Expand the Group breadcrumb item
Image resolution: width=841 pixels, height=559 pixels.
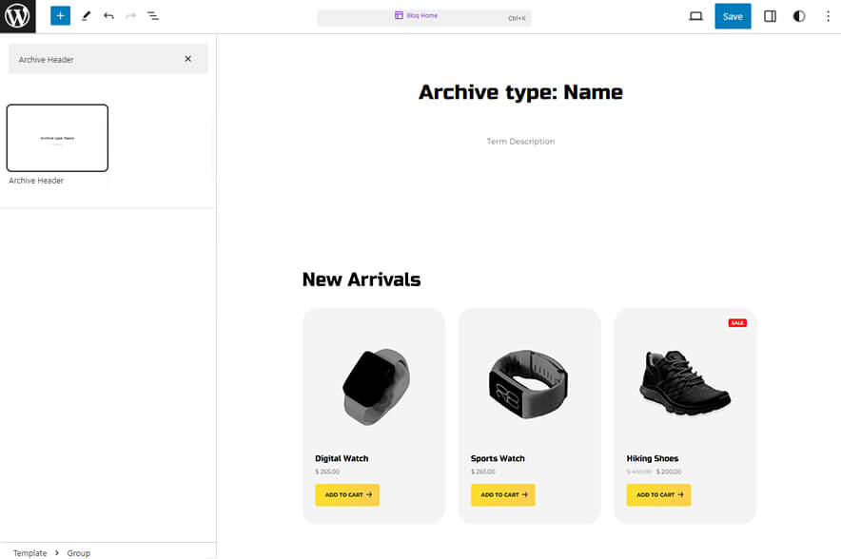coord(78,552)
